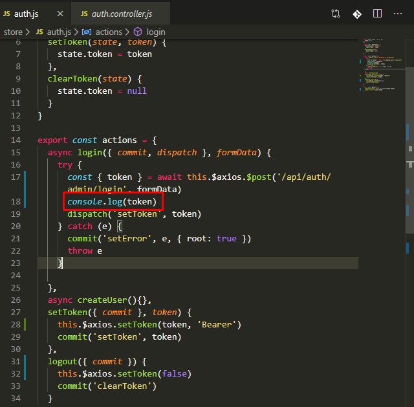Click the bracket symbol icon before 'actions'
The image size is (414, 407).
pyautogui.click(x=87, y=32)
